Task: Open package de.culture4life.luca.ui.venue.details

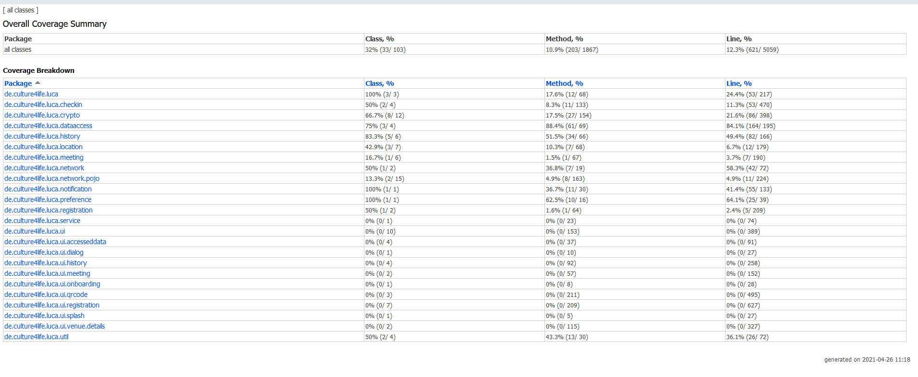Action: 55,326
